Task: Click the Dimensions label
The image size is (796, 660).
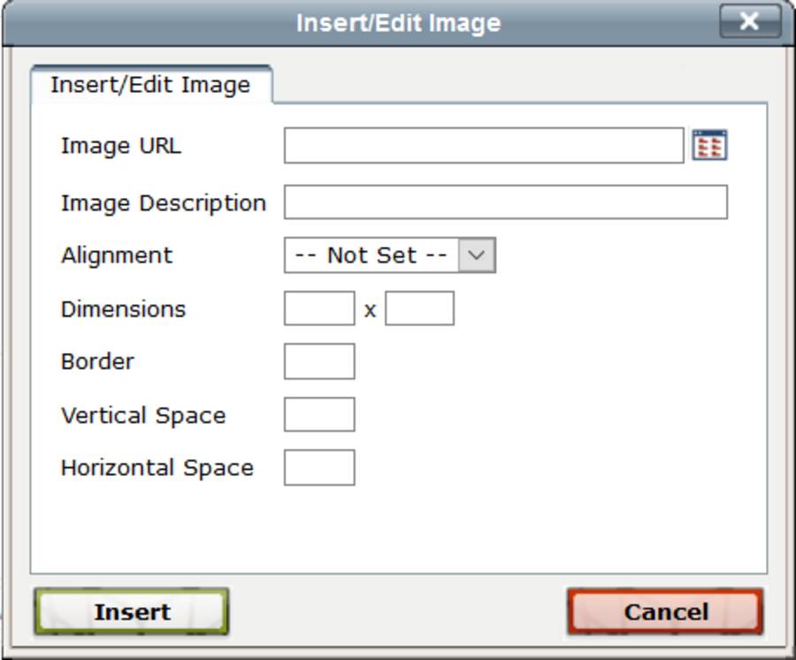Action: click(123, 309)
